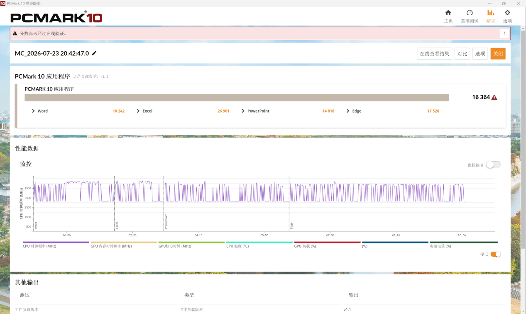Click the 选项 button next to 对比
This screenshot has width=526, height=314.
coord(480,54)
